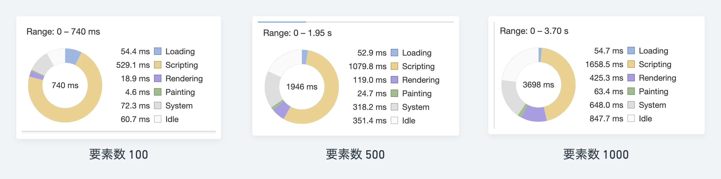
Task: Click Idle swatch in 要素数 100 panel
Action: pyautogui.click(x=158, y=119)
